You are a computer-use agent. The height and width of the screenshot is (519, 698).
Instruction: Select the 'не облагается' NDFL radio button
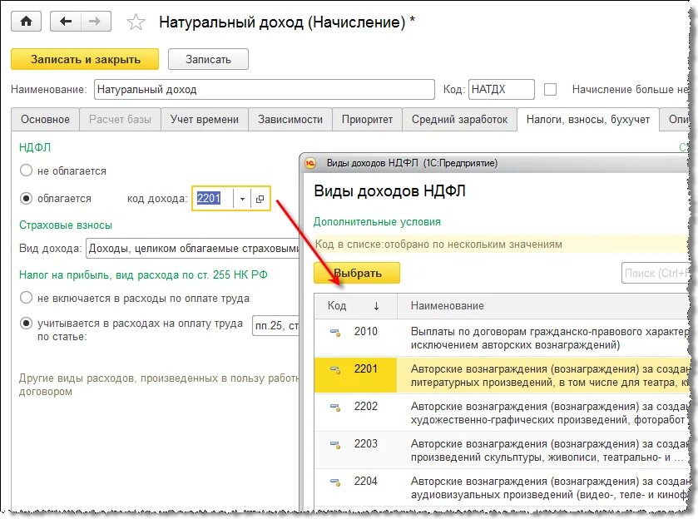tap(27, 171)
